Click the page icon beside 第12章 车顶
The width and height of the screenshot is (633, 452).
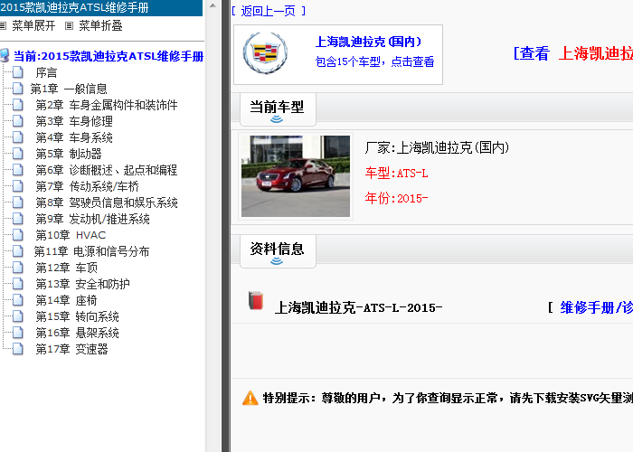pos(18,268)
